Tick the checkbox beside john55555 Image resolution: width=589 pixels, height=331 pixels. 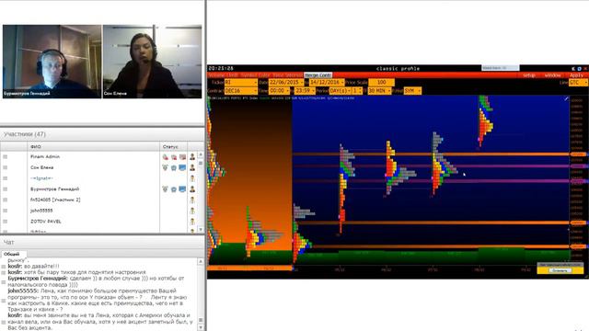pyautogui.click(x=5, y=211)
